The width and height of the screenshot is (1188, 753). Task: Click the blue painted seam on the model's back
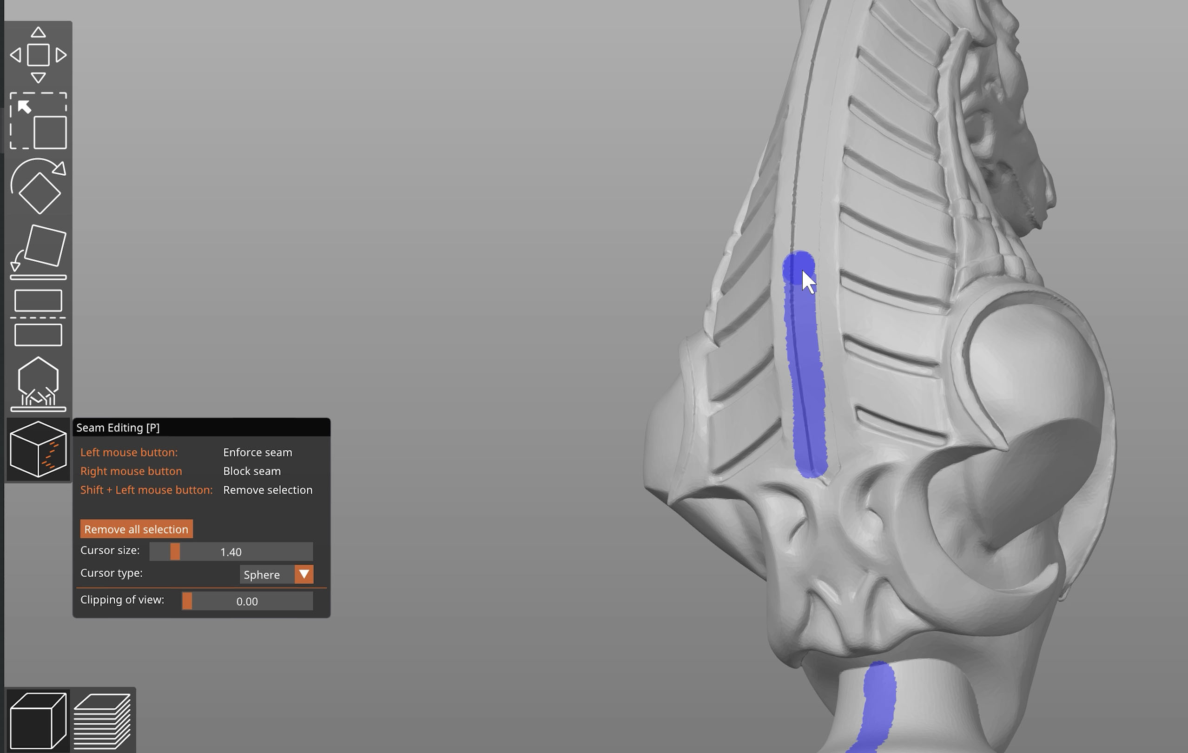coord(805,365)
